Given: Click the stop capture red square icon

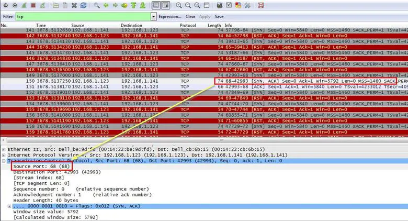Looking at the screenshot, I should (x=33, y=5).
